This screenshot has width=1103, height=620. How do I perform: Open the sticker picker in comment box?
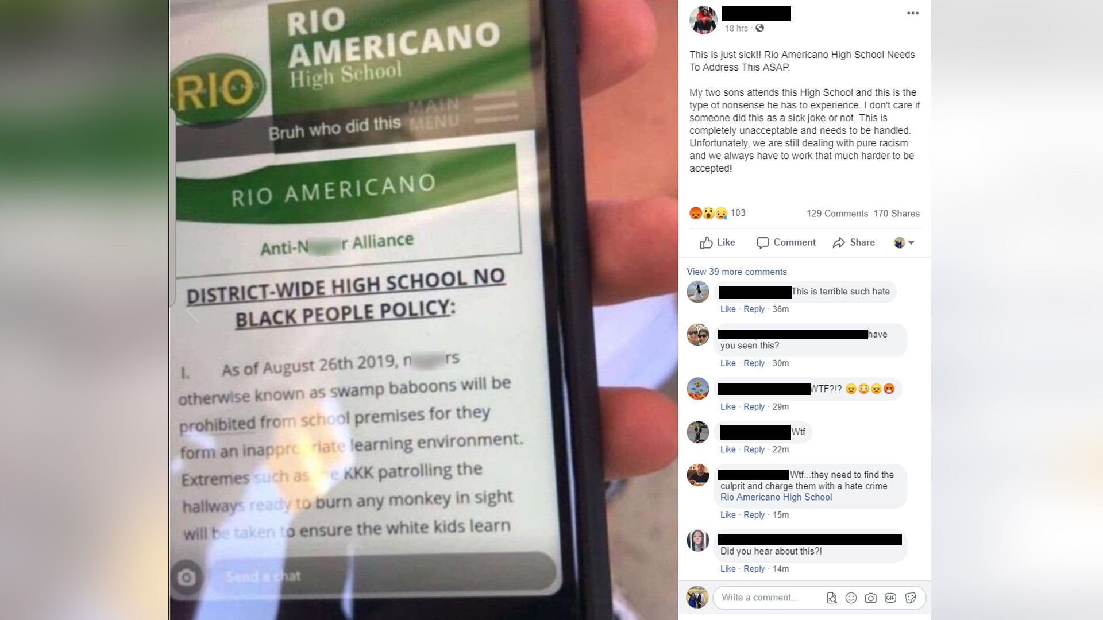[910, 598]
